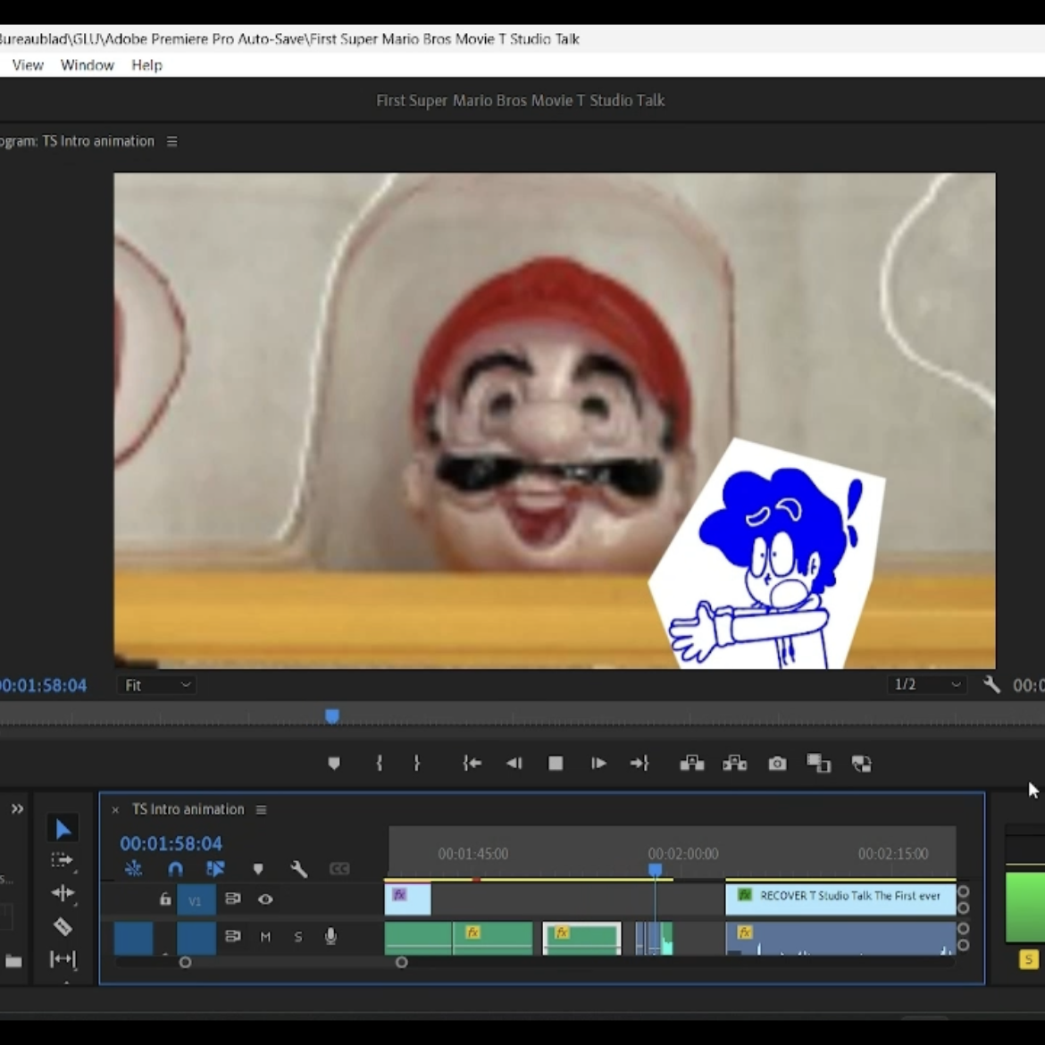Screen dimensions: 1045x1045
Task: Open the Window menu
Action: pyautogui.click(x=88, y=64)
